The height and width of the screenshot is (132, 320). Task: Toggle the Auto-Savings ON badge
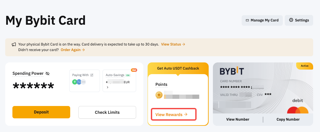(x=128, y=75)
